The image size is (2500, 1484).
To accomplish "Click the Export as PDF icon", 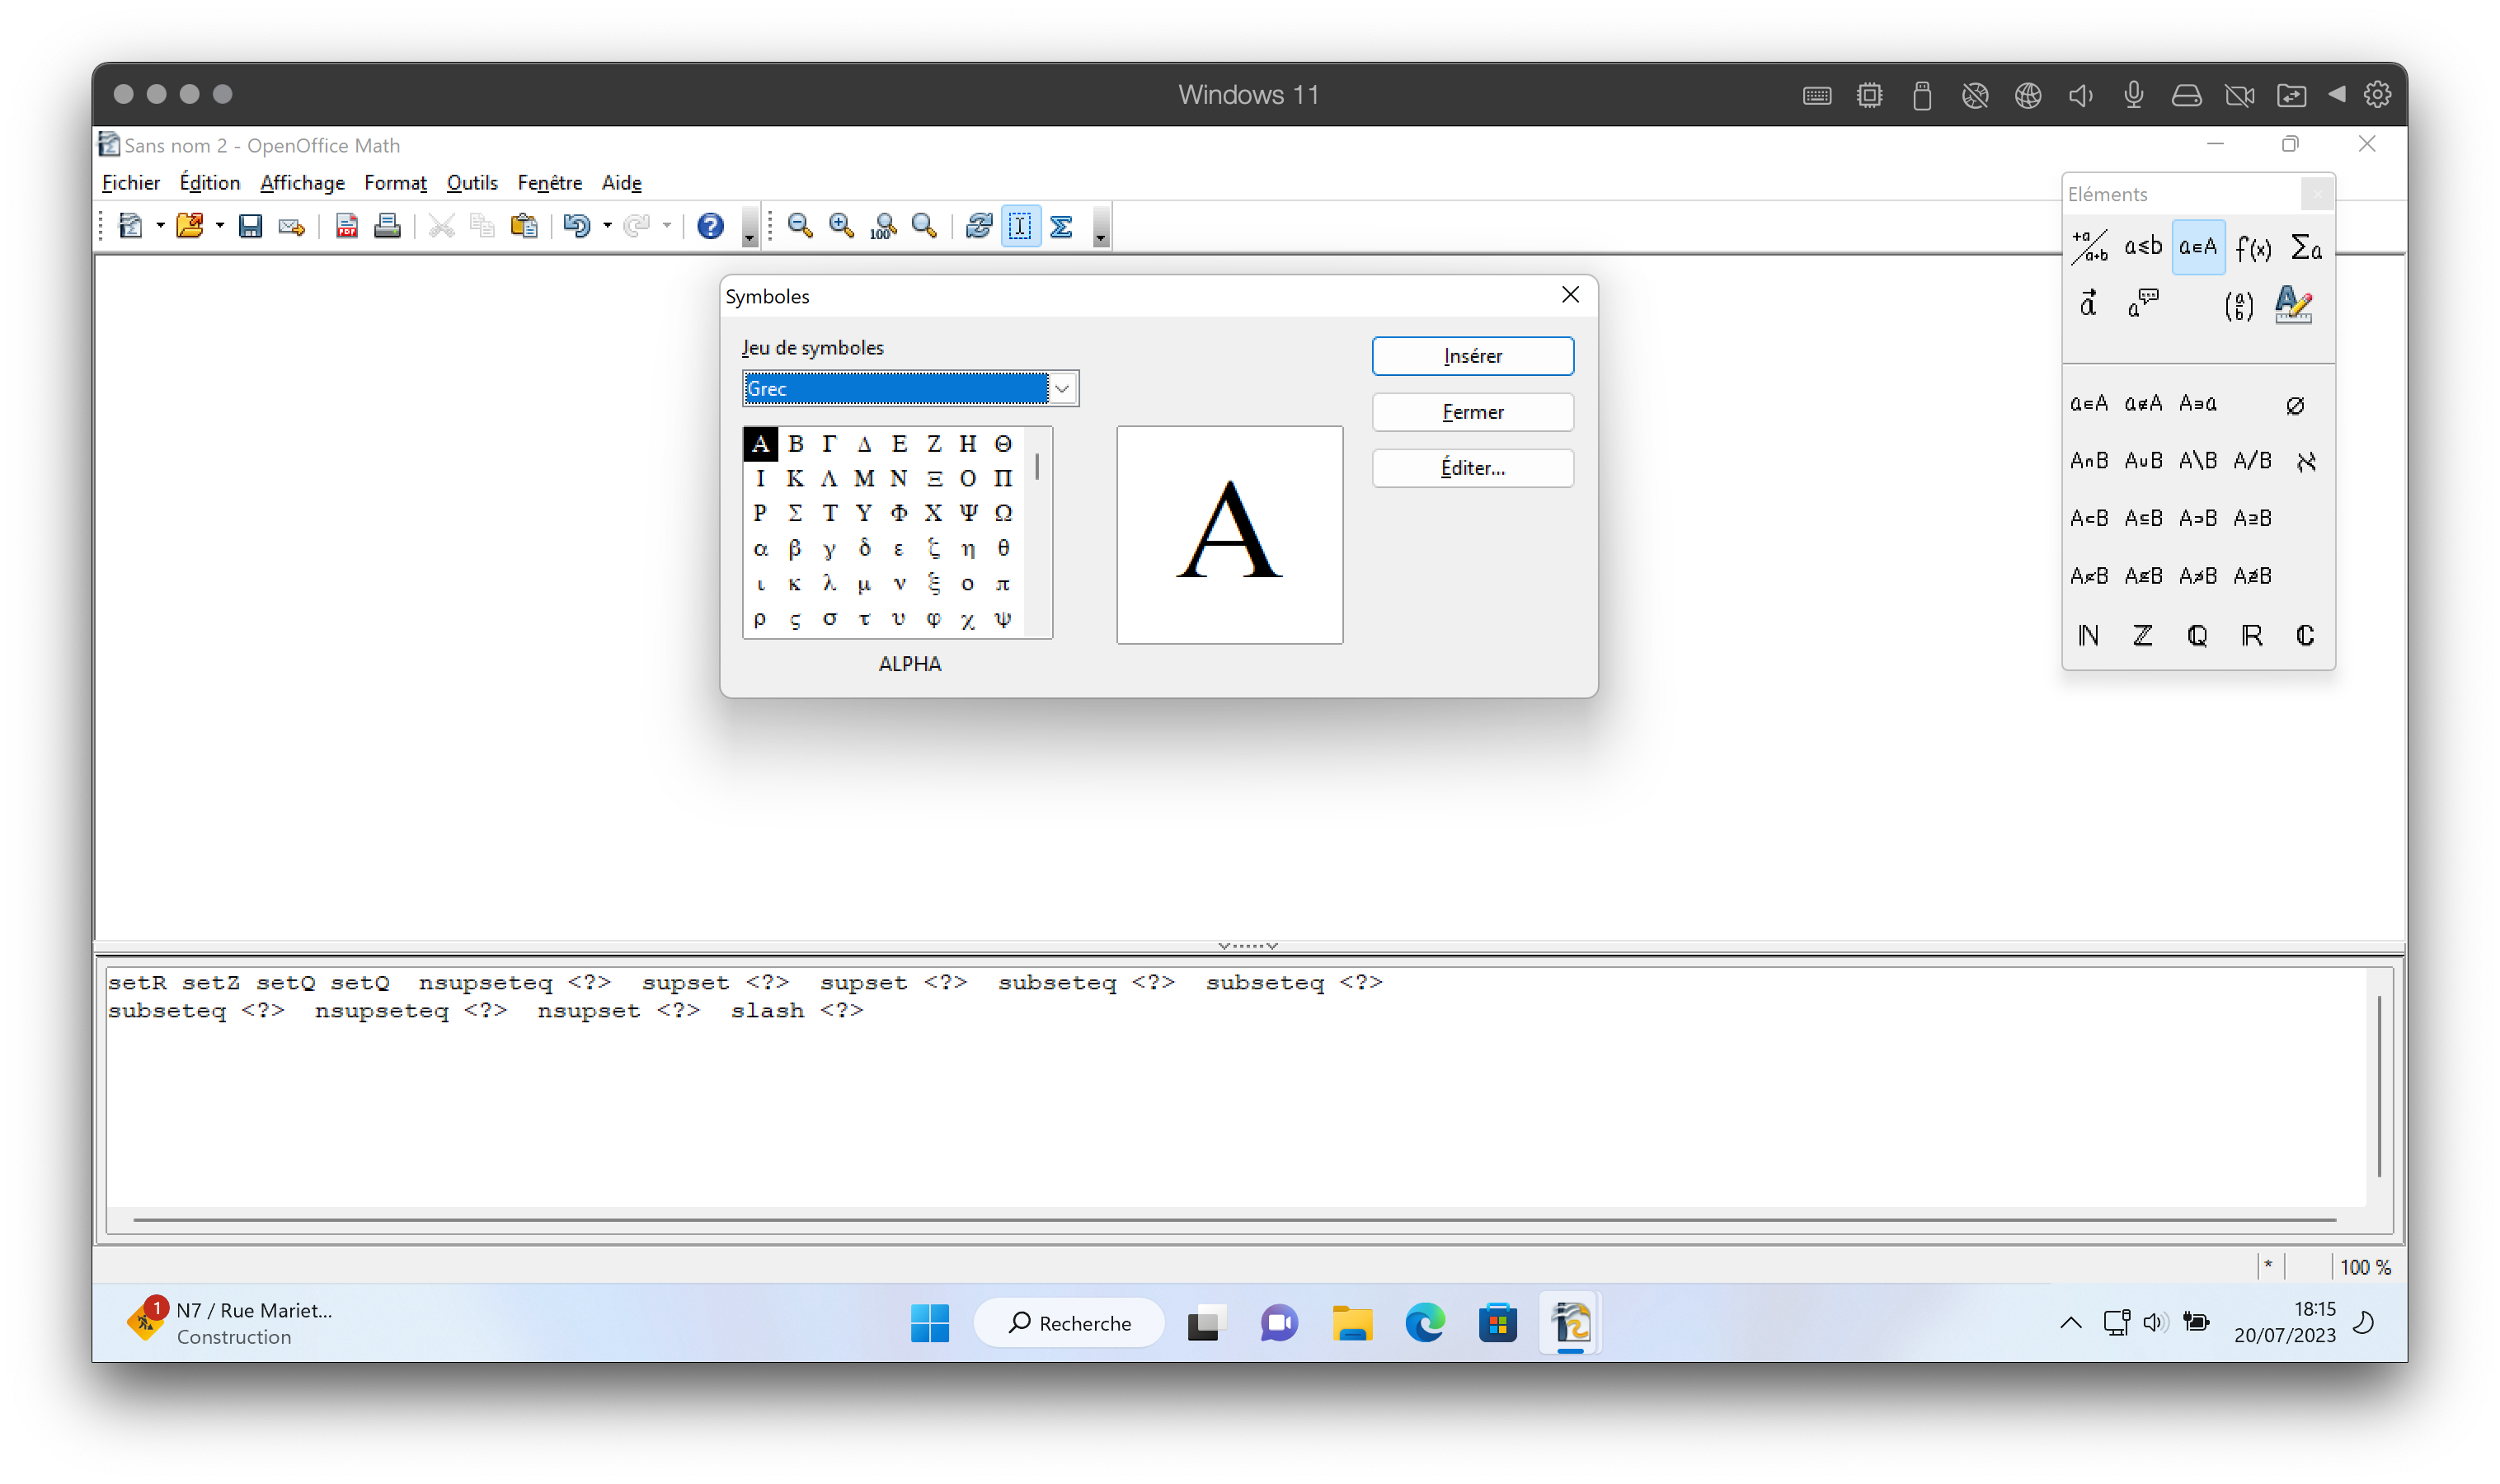I will pyautogui.click(x=346, y=226).
